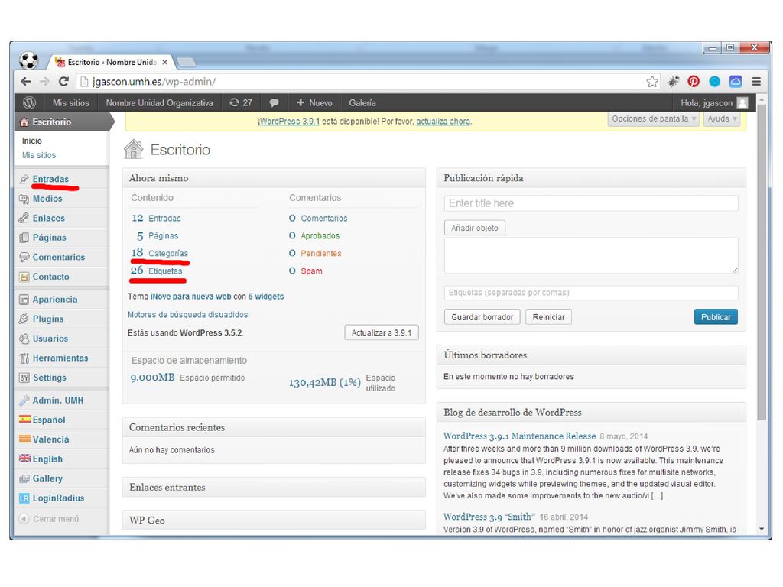Click the Contacto sidebar icon
The image size is (783, 587).
point(24,277)
